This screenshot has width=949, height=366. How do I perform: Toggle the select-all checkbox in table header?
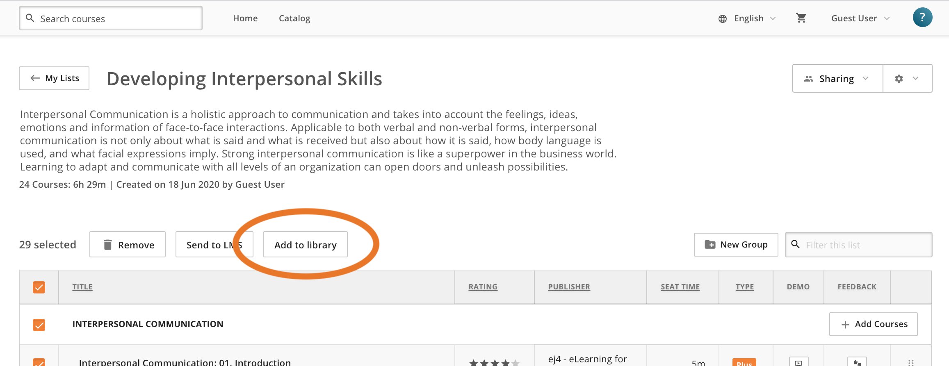click(x=39, y=287)
